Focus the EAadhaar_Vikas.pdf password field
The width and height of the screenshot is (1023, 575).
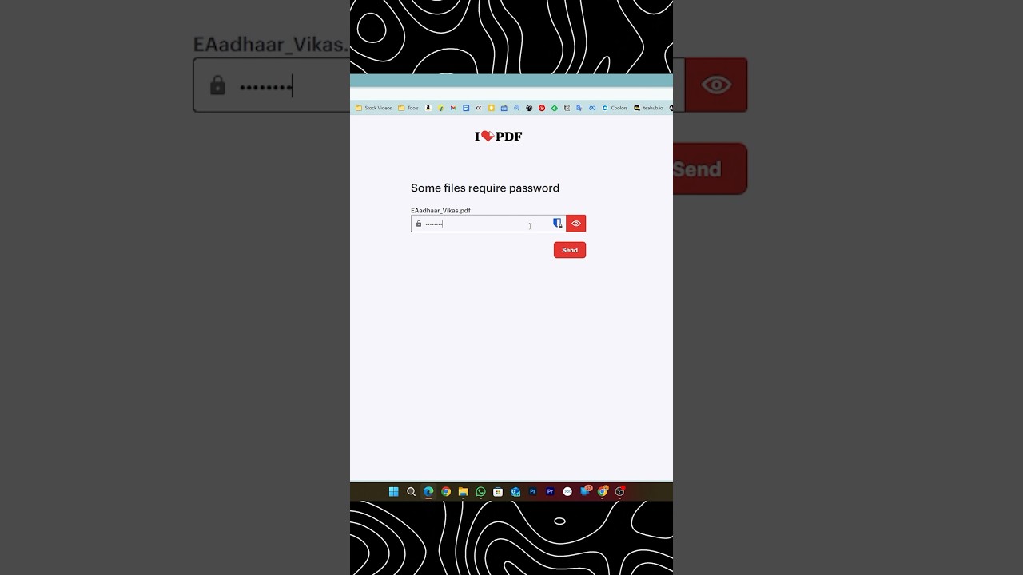point(488,224)
